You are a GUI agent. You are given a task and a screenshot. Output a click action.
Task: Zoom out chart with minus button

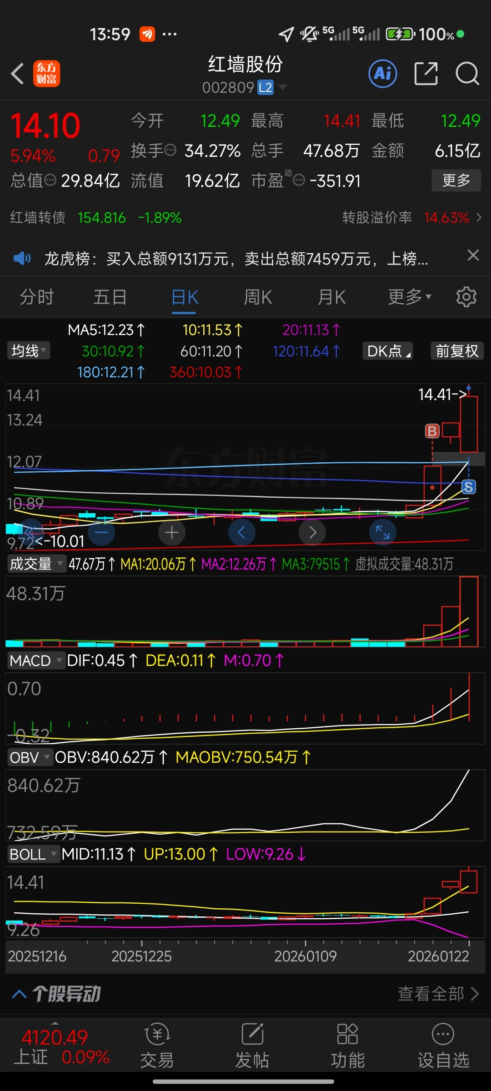101,532
